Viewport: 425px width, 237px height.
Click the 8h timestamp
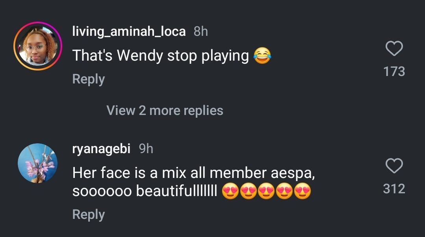pos(201,31)
